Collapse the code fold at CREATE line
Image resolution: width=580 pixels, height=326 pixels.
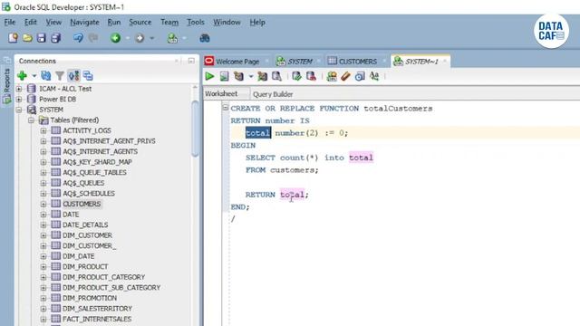pyautogui.click(x=226, y=108)
